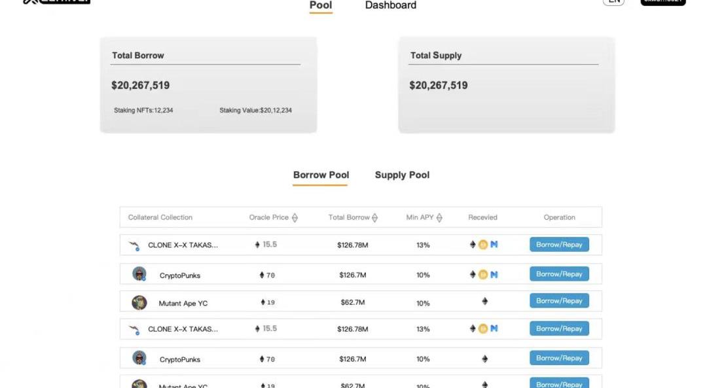Sort the table by Oracle Price

click(295, 218)
